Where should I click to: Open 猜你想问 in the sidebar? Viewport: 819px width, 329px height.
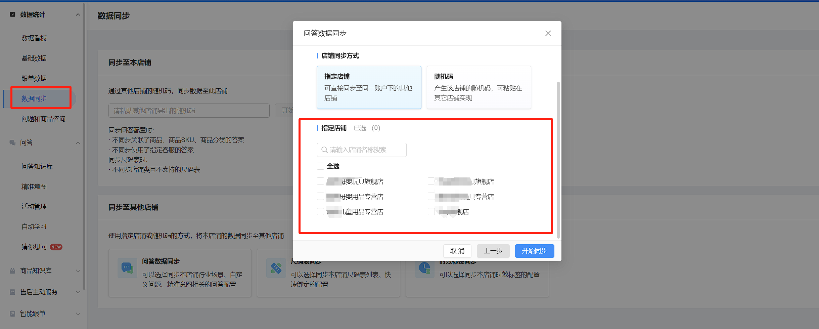[x=34, y=247]
